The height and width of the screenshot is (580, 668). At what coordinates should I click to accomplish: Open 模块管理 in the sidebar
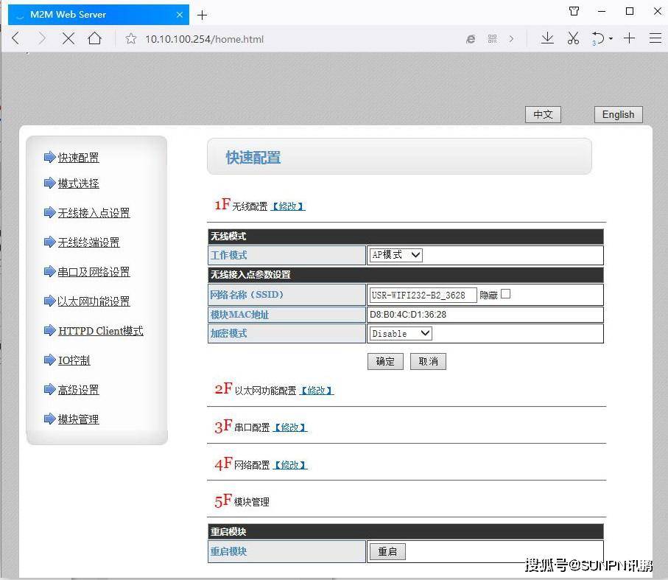pos(78,419)
